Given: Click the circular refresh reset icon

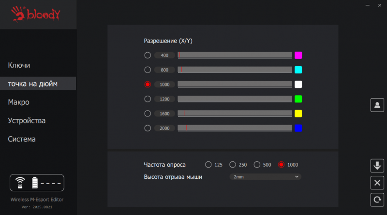Looking at the screenshot, I should [376, 199].
